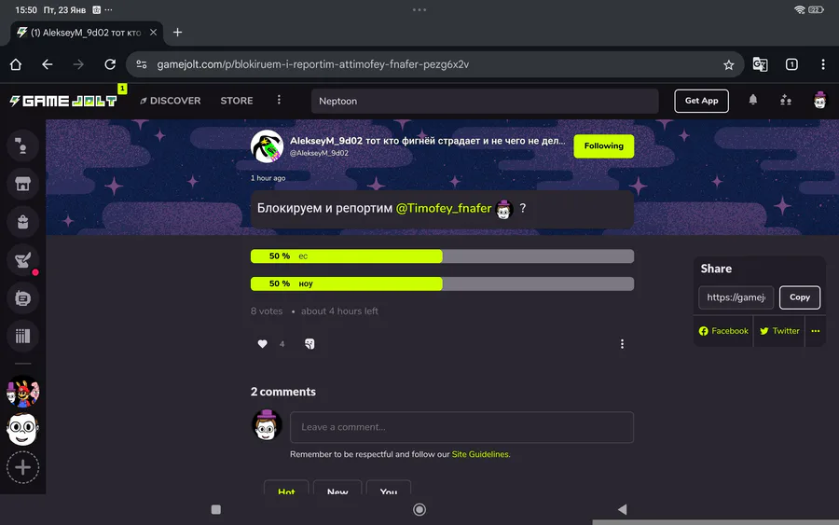Open the tab switcher showing 1 tab
This screenshot has height=525, width=839.
tap(791, 64)
